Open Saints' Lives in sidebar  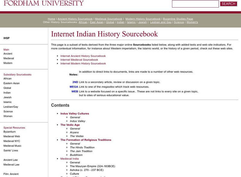click(11, 151)
